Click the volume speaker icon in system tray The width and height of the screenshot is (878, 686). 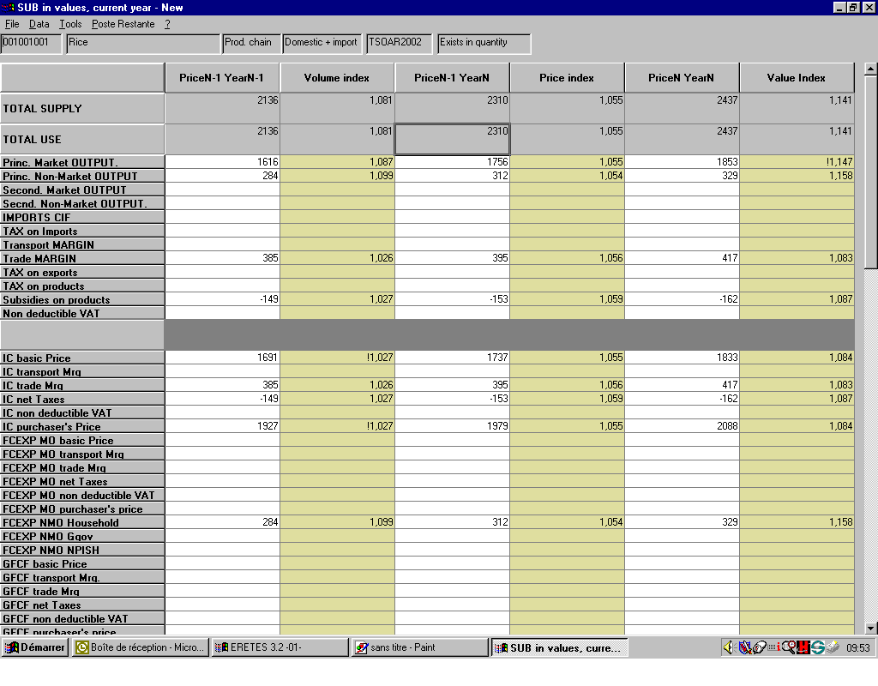click(x=730, y=647)
